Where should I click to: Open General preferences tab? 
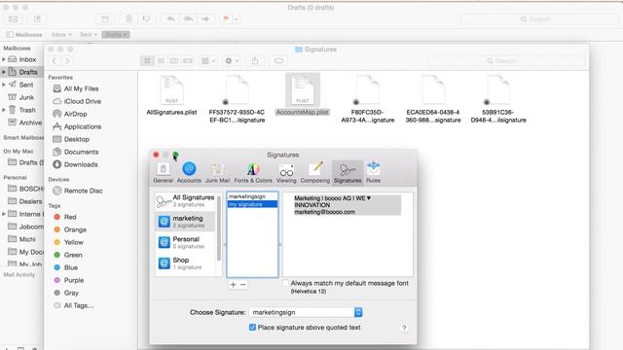[163, 172]
